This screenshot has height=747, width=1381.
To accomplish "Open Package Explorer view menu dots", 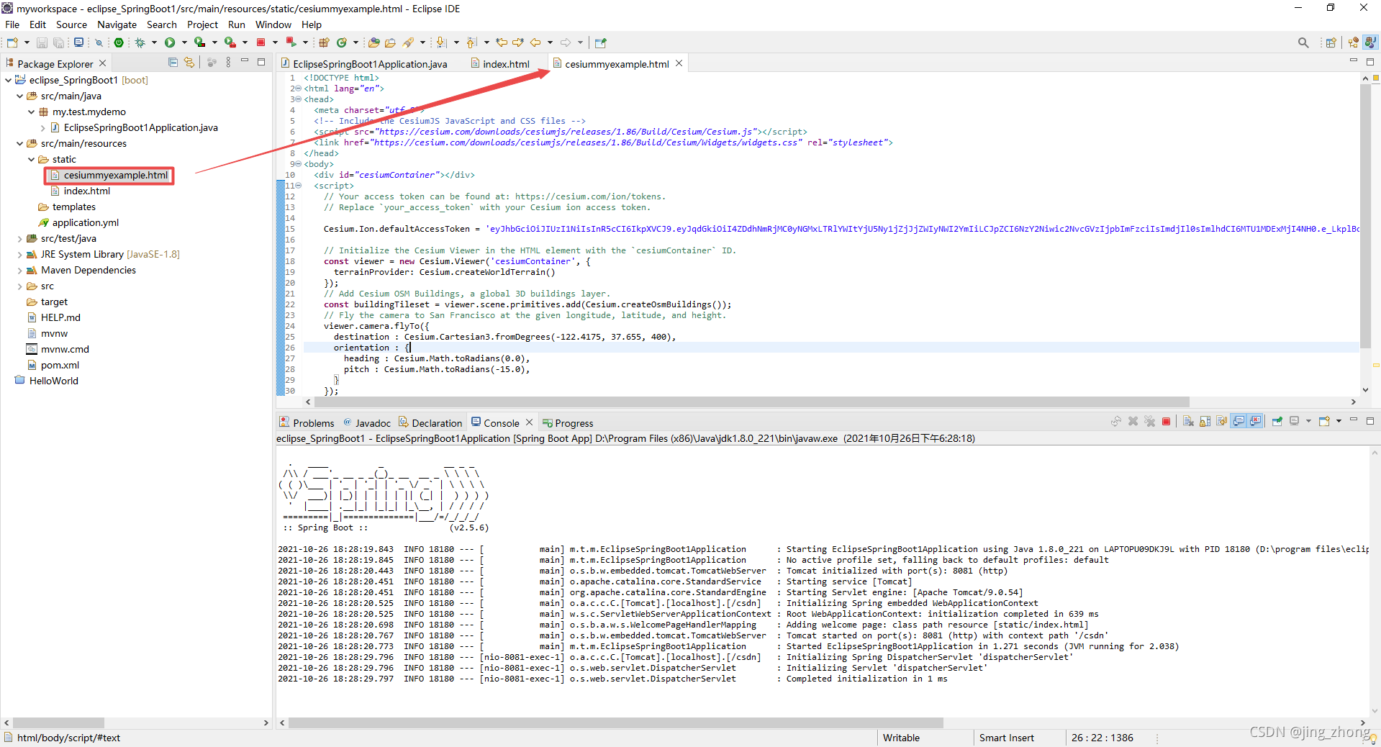I will 228,63.
